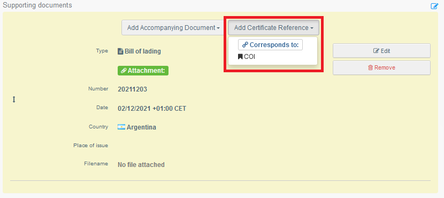
Task: Choose the Corresponds to: menu entry
Action: [x=271, y=45]
